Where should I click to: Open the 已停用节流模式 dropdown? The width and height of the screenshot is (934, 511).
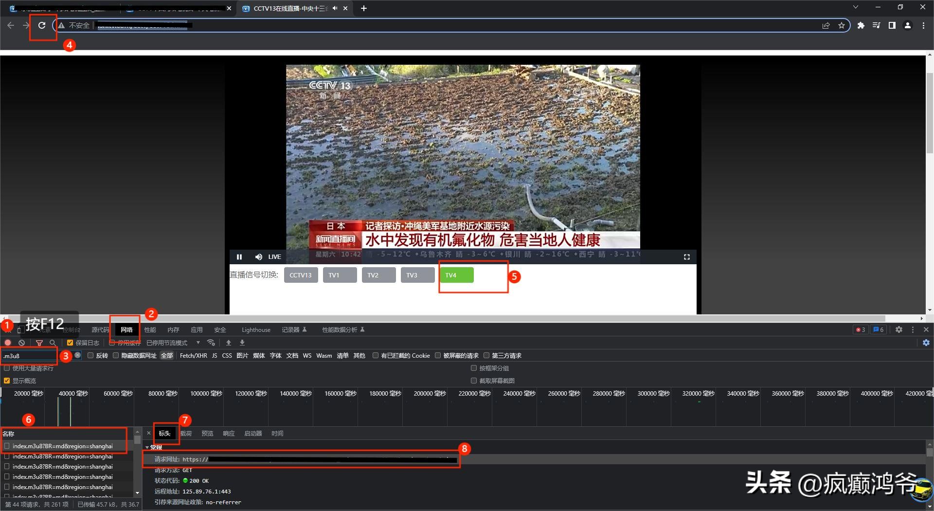tap(198, 343)
